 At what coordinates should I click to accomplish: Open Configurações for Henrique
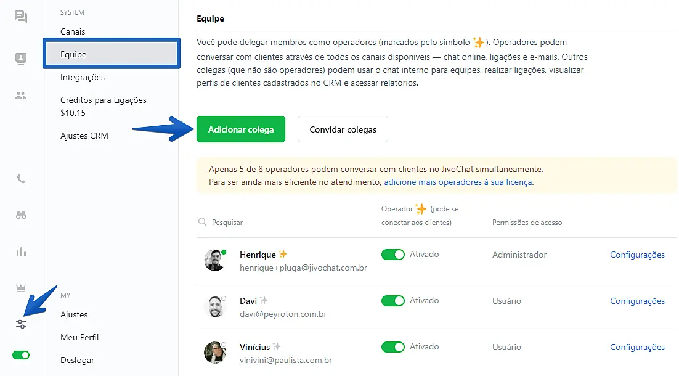click(637, 255)
